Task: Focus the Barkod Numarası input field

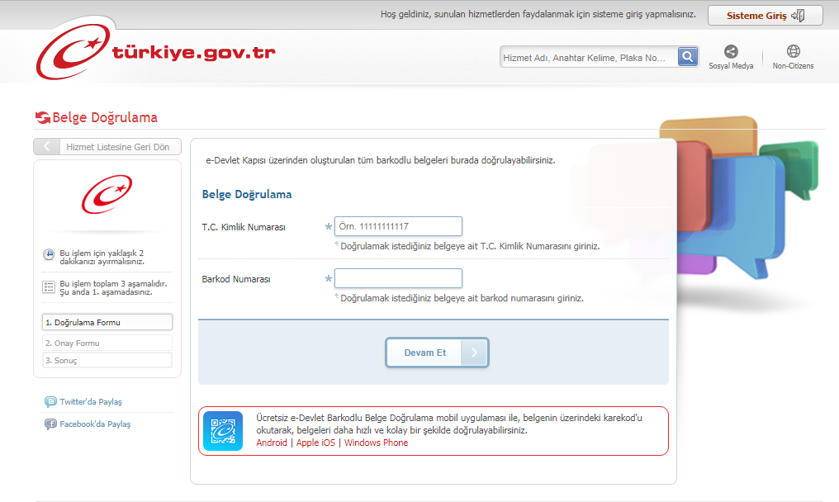Action: coord(398,278)
